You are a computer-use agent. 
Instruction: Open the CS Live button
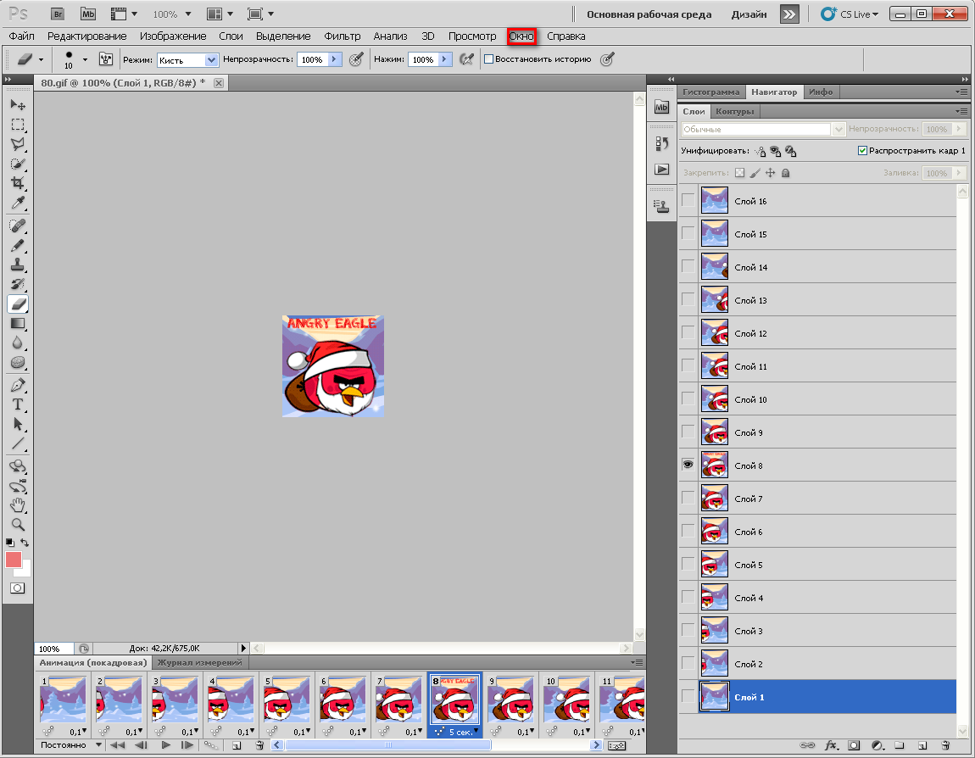(x=850, y=14)
